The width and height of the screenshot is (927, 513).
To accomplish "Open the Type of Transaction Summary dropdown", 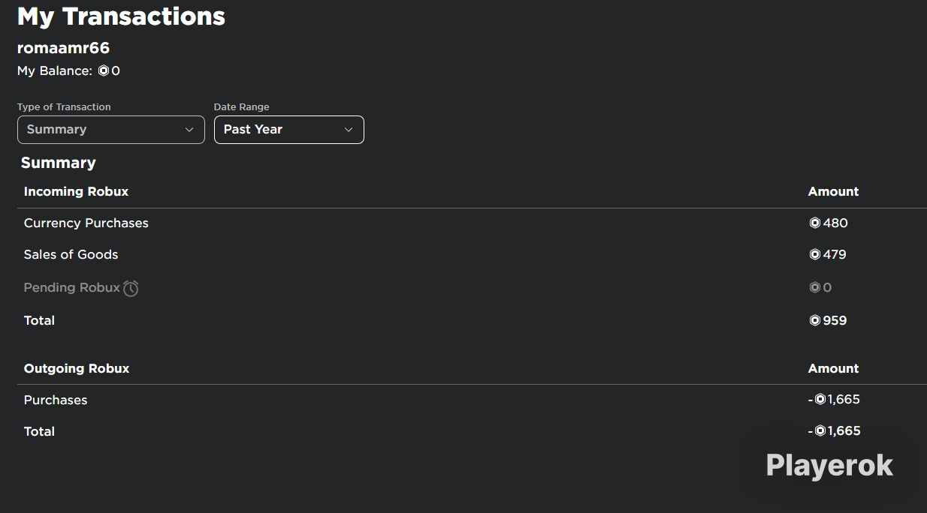I will coord(111,130).
